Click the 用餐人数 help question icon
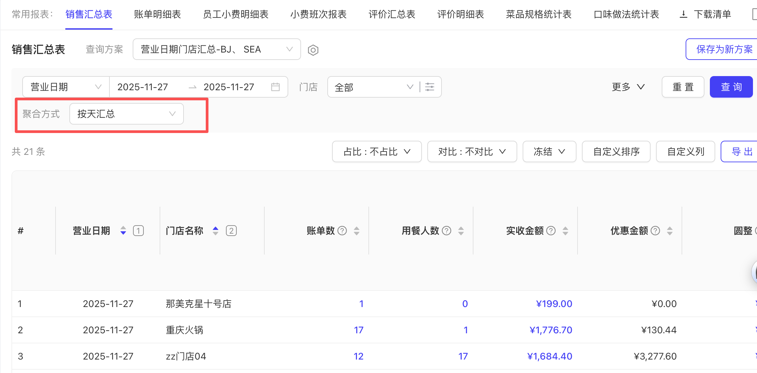This screenshot has height=373, width=757. point(447,231)
